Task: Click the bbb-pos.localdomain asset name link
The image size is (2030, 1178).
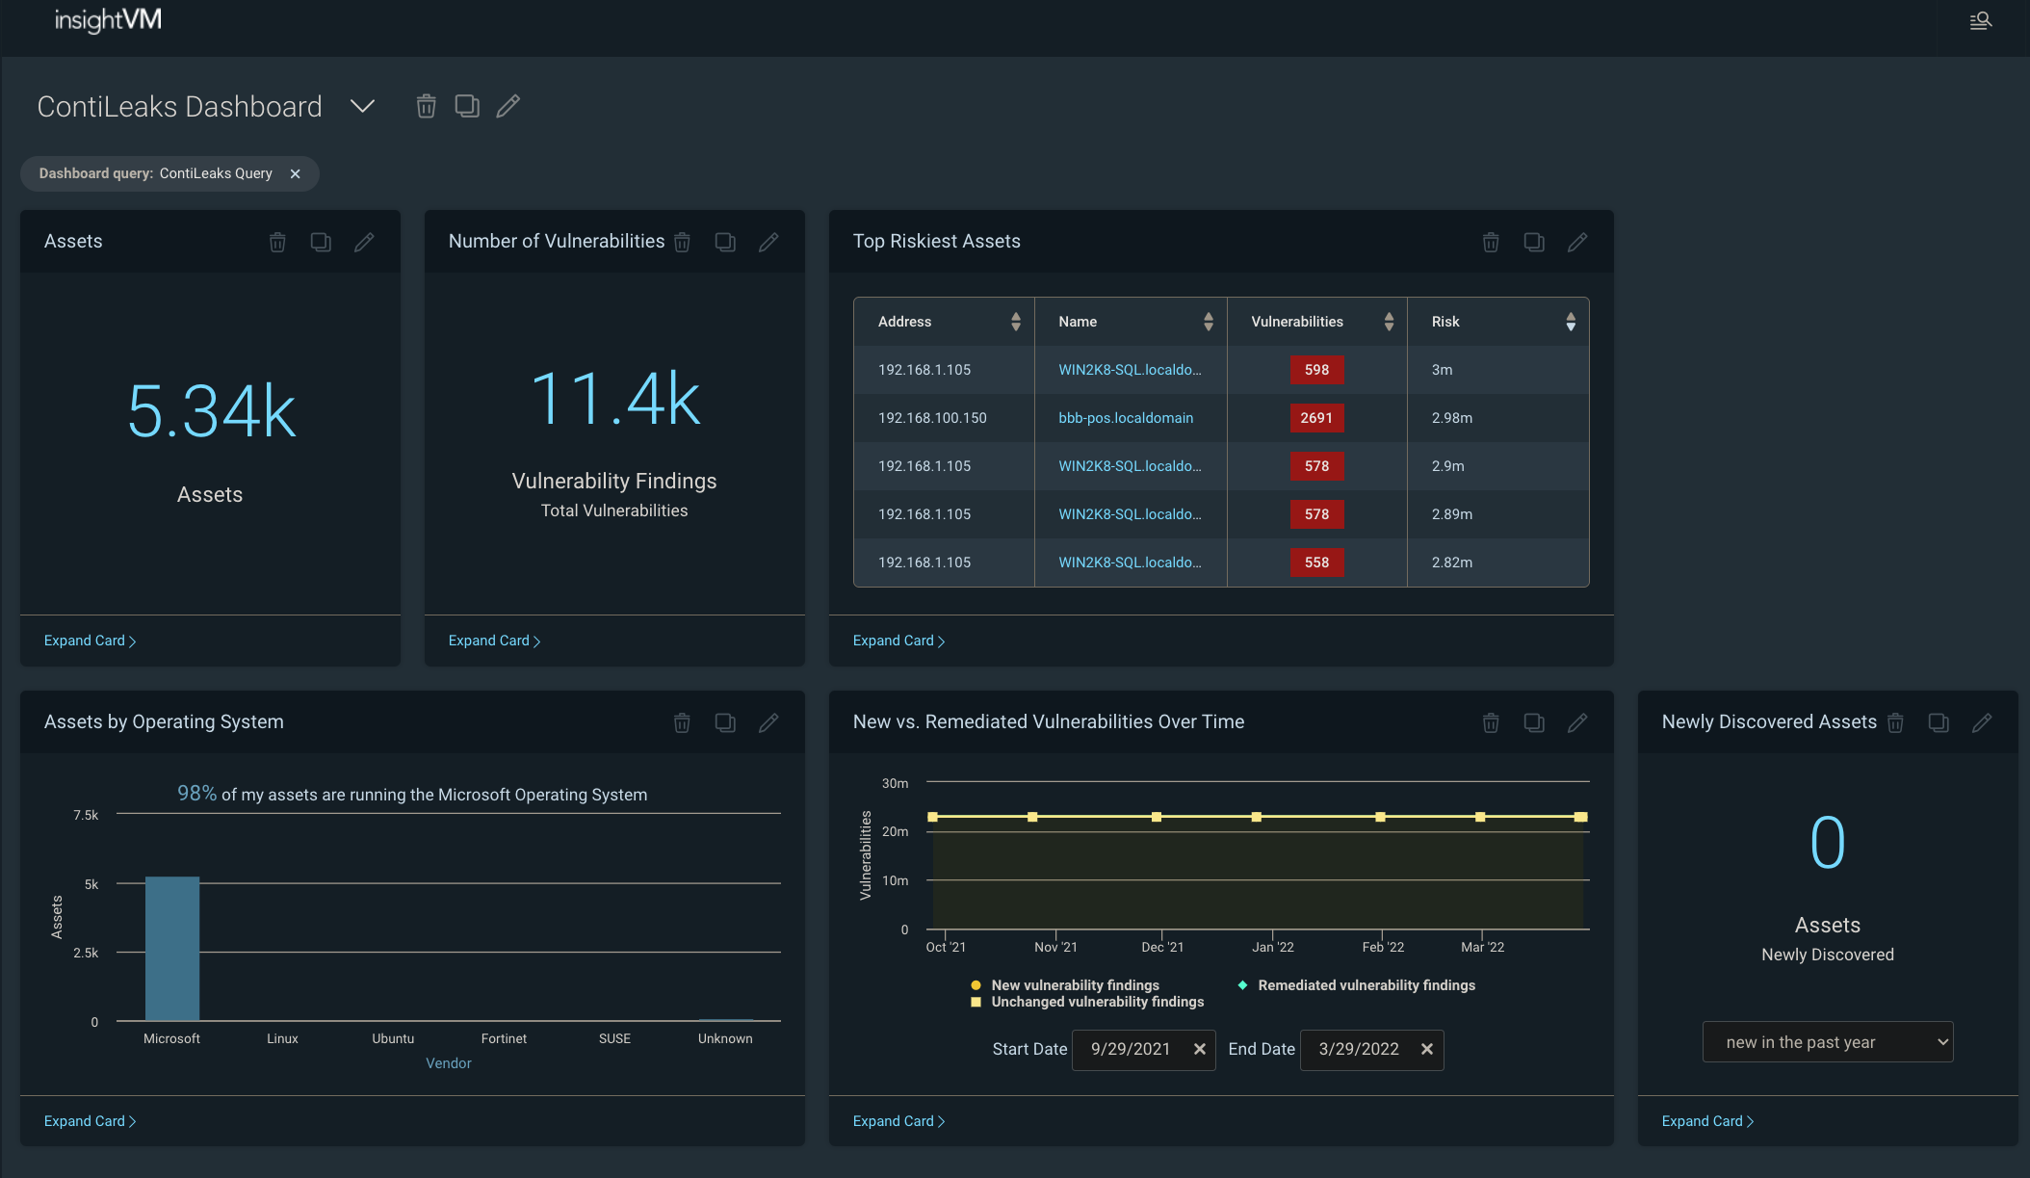Action: click(x=1126, y=418)
